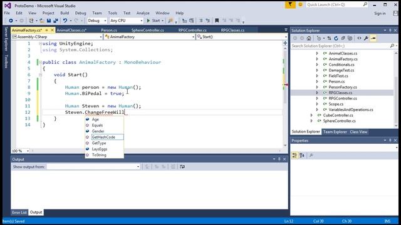This screenshot has height=225, width=401.
Task: Click the Properties wrench icon in Solution Explorer
Action: (366, 38)
